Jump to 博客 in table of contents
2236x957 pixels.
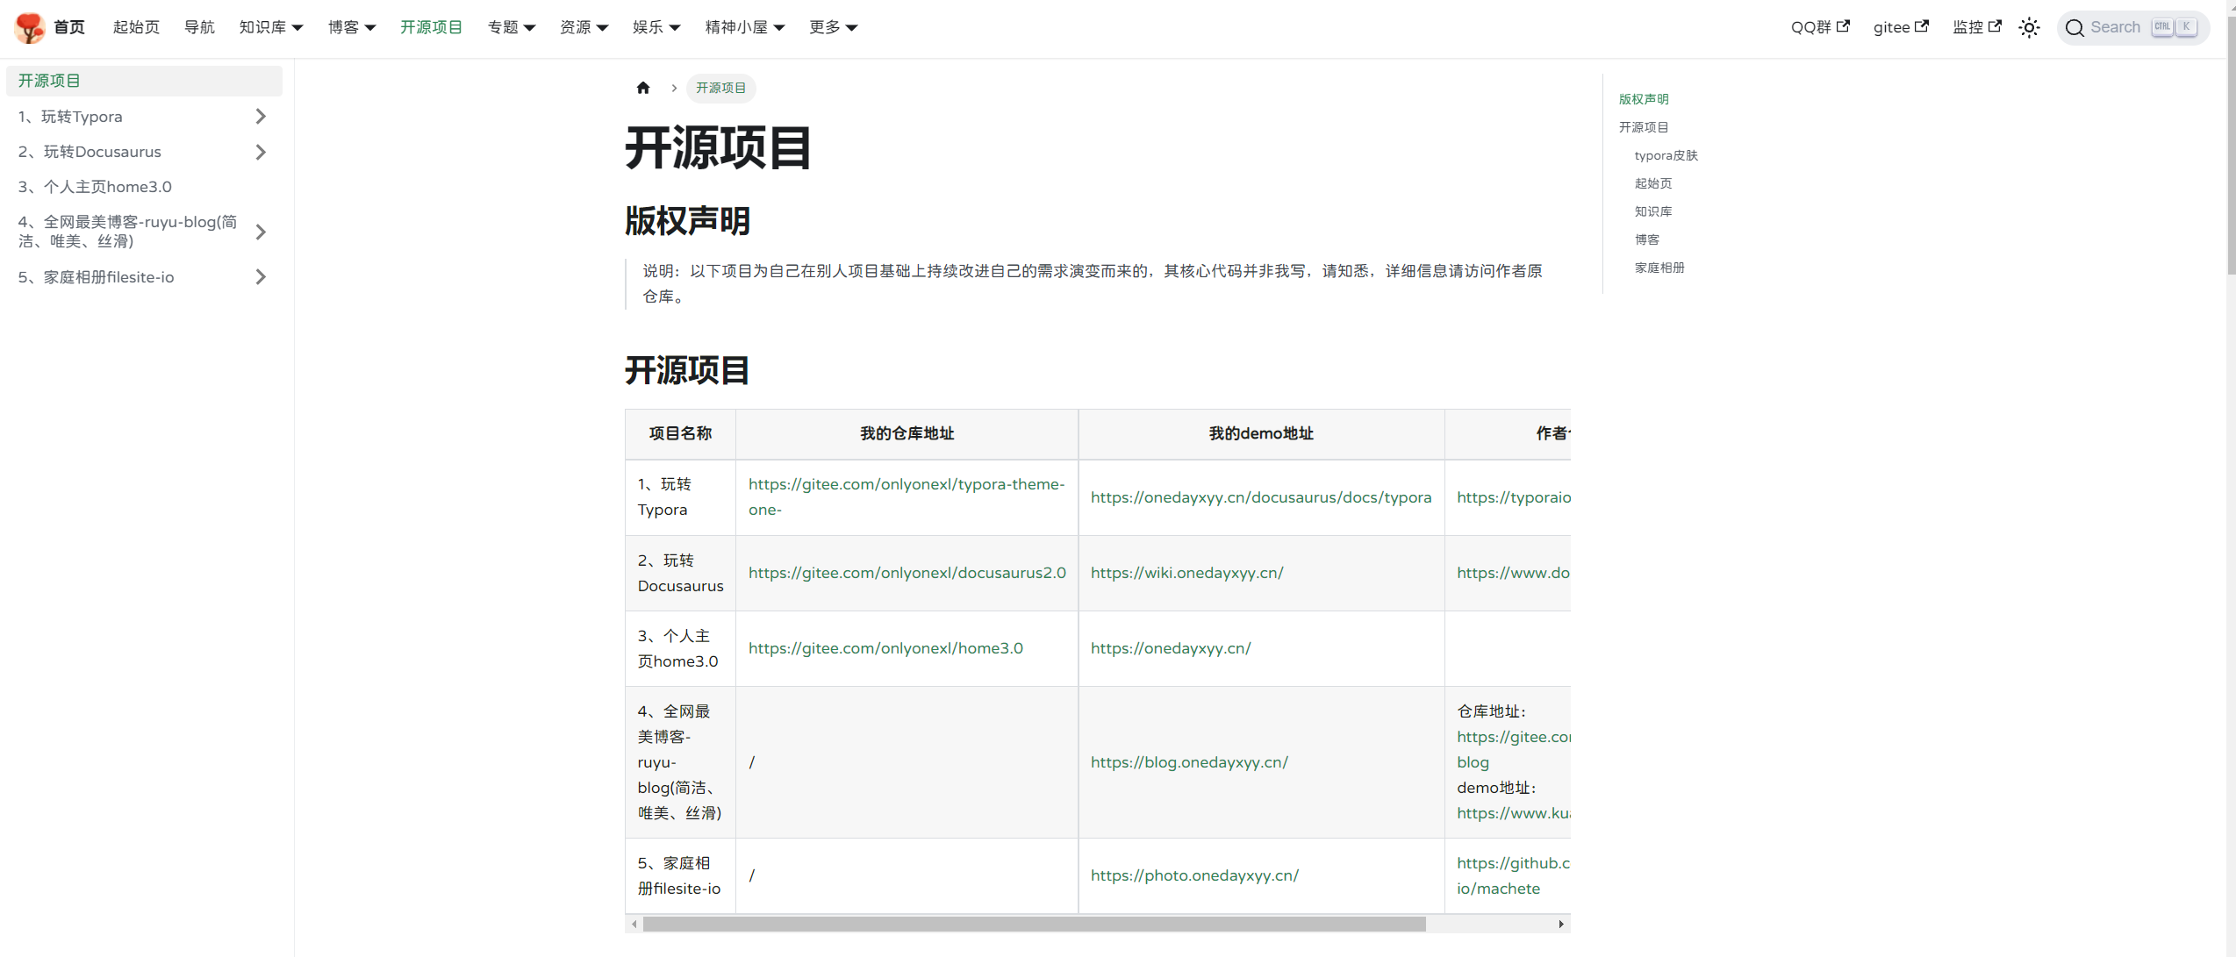1647,239
